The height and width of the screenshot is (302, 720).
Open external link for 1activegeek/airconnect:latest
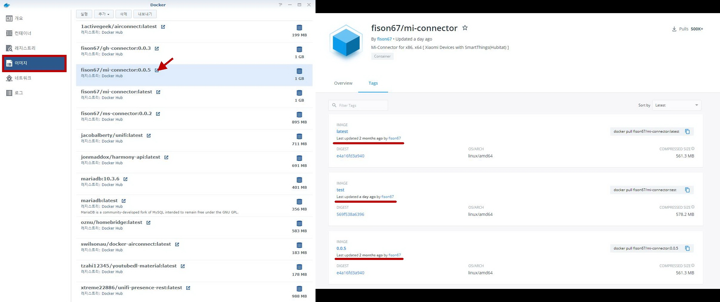tap(163, 27)
